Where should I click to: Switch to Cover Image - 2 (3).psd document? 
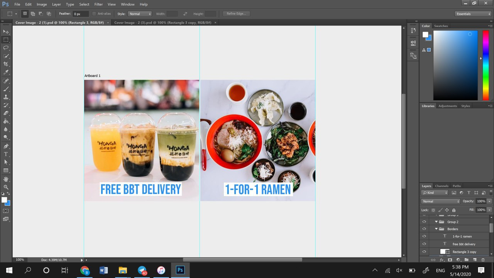click(162, 22)
